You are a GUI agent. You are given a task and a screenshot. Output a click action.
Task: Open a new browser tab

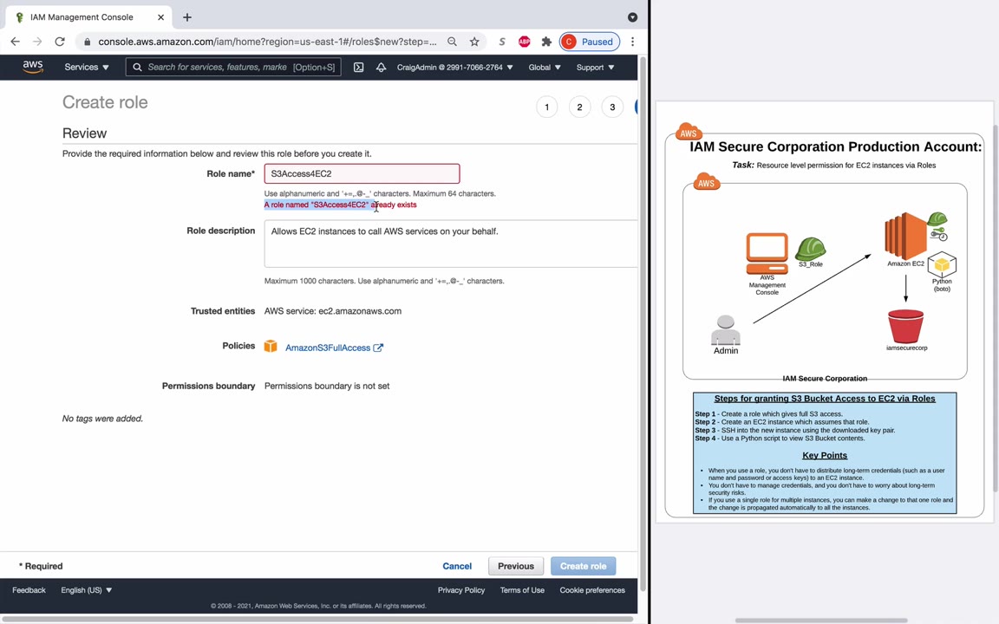186,16
